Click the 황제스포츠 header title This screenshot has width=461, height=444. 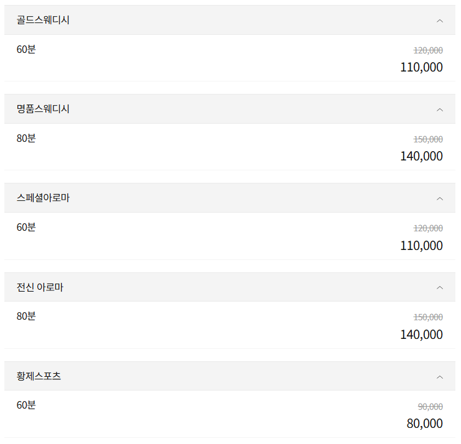pyautogui.click(x=39, y=376)
